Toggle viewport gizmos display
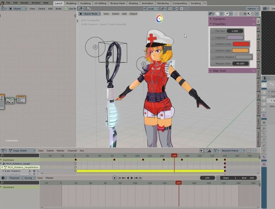Screen dimensions: 275x209 pos(218,14)
